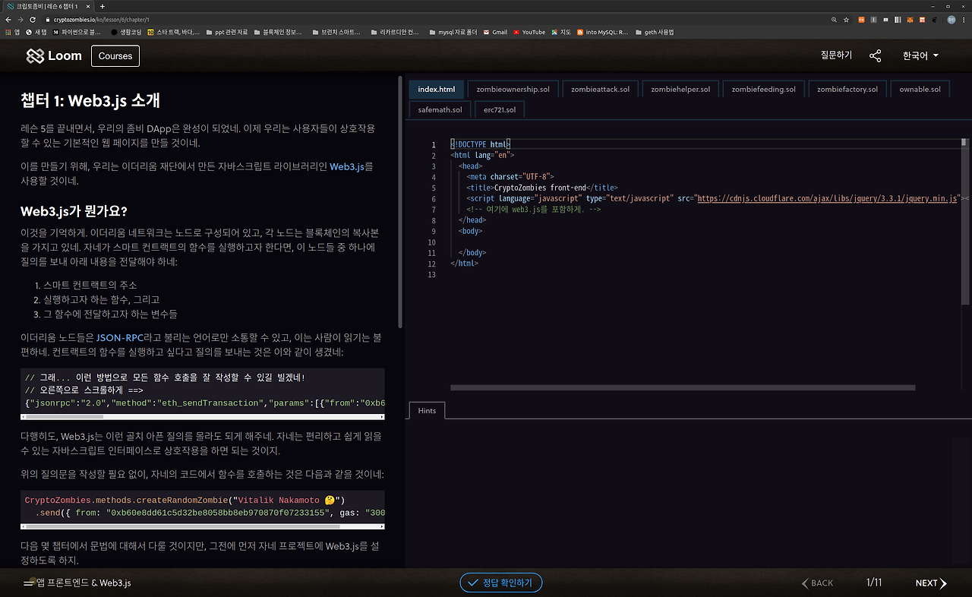Click the Loom logo

point(53,55)
